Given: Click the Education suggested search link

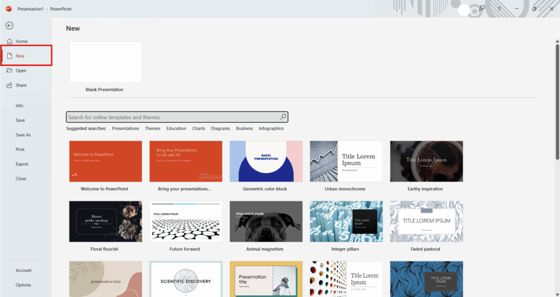Looking at the screenshot, I should [176, 129].
